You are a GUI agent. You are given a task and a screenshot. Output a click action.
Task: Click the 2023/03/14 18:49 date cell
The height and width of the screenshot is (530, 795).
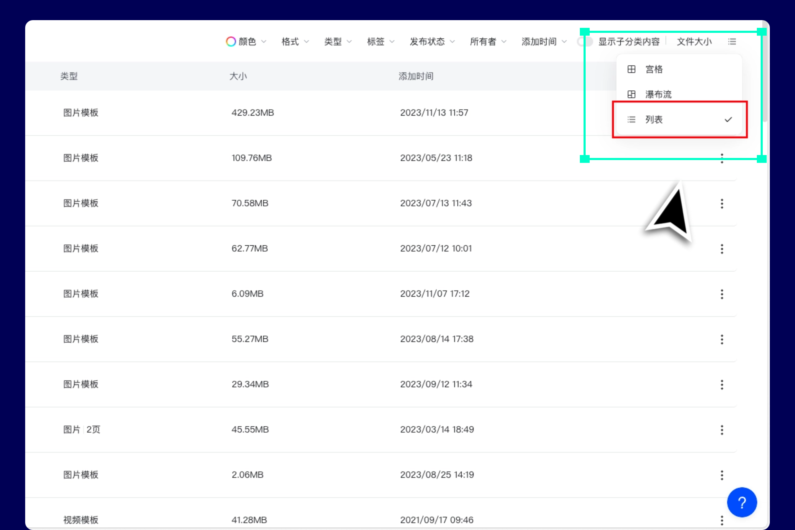point(437,430)
